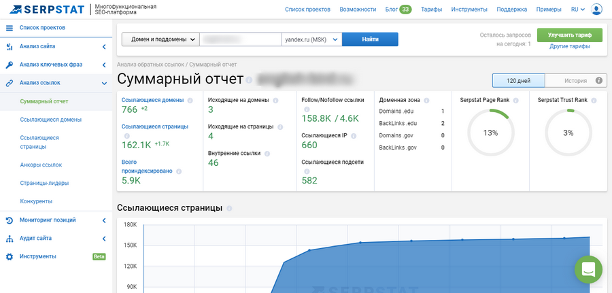Image resolution: width=612 pixels, height=293 pixels.
Task: Click info icon beside Serpstat Page Rank
Action: click(516, 100)
